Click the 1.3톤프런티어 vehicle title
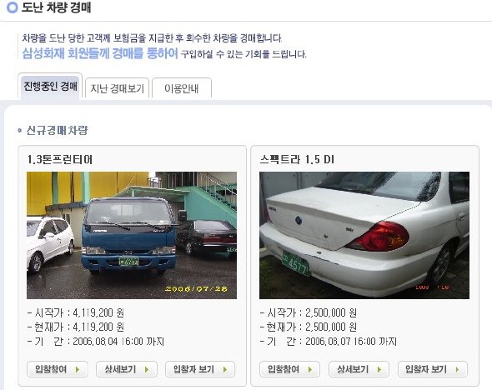492x390 pixels. coord(60,159)
